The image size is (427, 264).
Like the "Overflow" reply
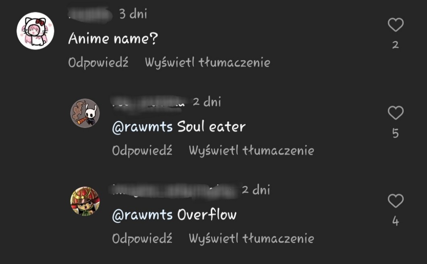(396, 201)
